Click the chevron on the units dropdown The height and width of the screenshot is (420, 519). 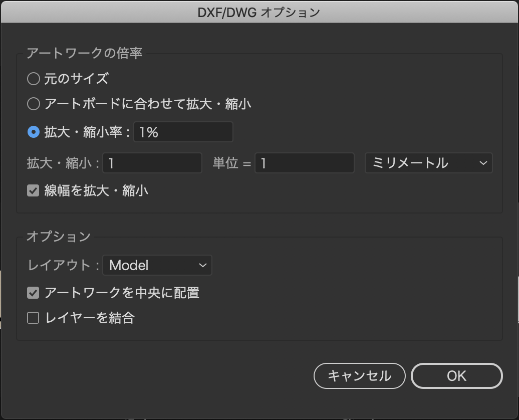pos(482,163)
